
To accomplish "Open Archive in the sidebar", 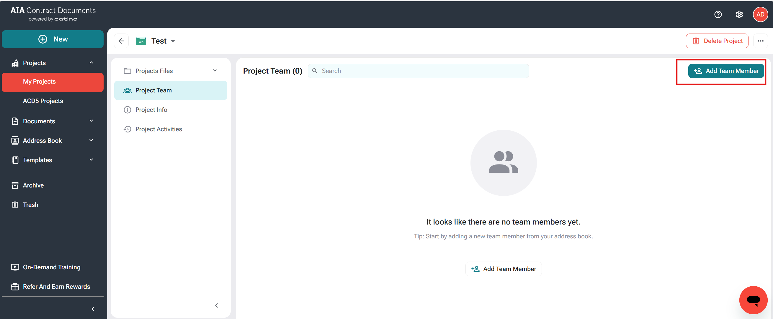I will (33, 185).
